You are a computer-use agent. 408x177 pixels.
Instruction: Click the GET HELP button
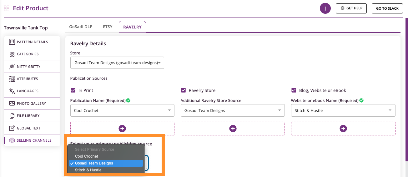point(351,8)
